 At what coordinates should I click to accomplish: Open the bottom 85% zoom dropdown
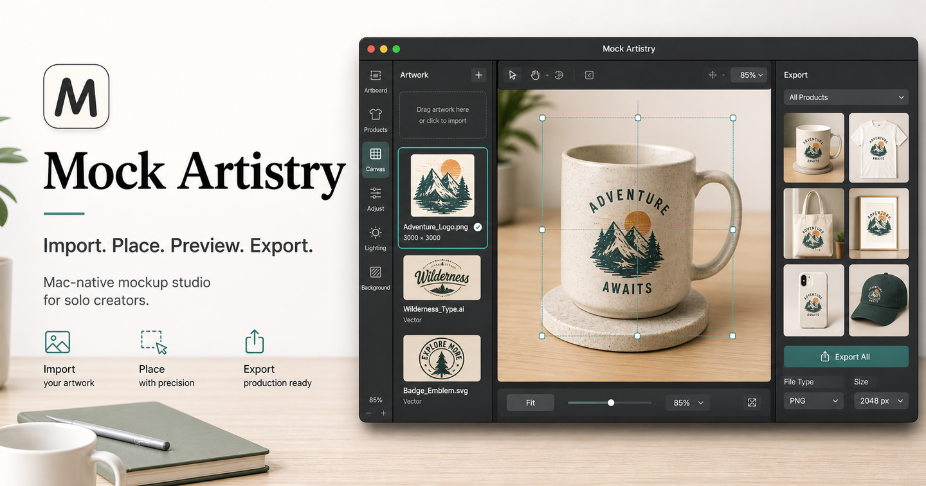click(x=688, y=403)
